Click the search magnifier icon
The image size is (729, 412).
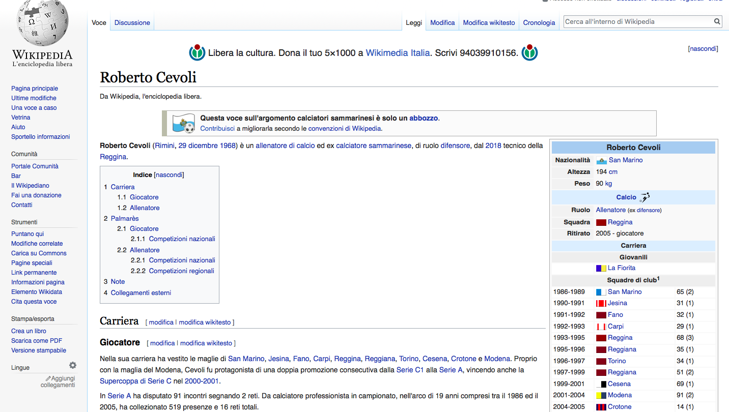[717, 22]
